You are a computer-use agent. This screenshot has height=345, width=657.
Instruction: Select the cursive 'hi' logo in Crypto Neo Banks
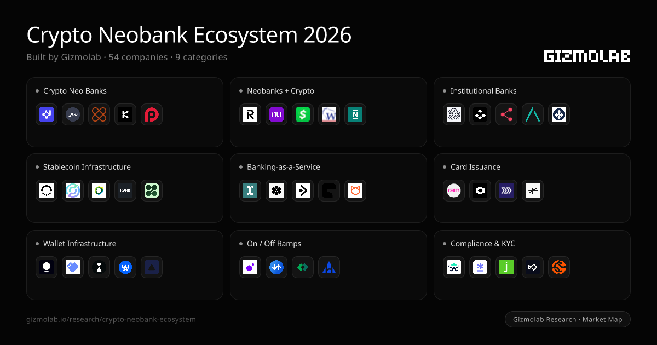pyautogui.click(x=73, y=114)
